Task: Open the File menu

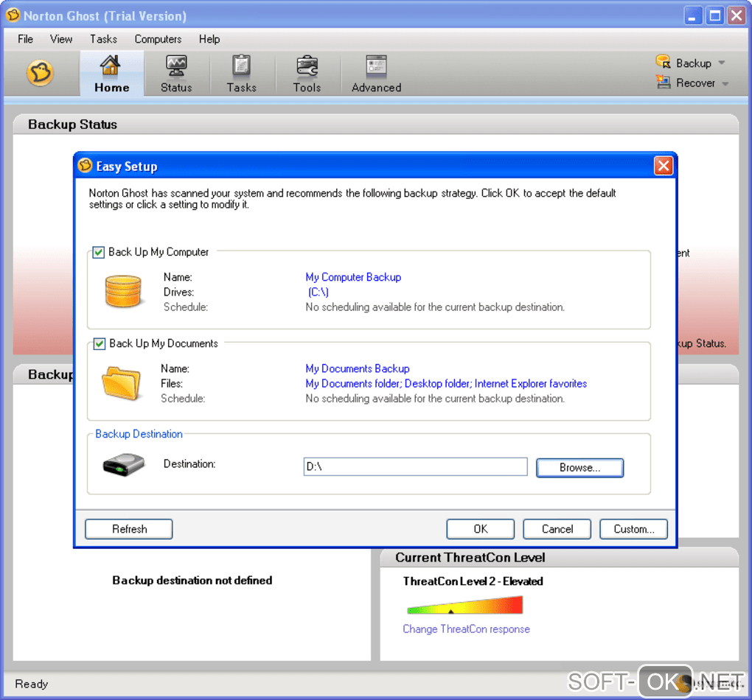Action: coord(25,39)
